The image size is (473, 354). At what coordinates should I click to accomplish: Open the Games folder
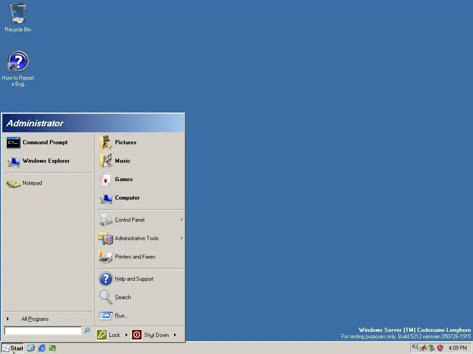point(141,179)
